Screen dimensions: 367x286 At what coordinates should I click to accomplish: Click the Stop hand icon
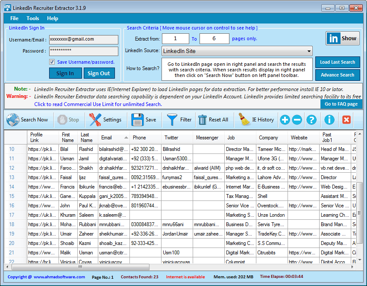(62, 120)
